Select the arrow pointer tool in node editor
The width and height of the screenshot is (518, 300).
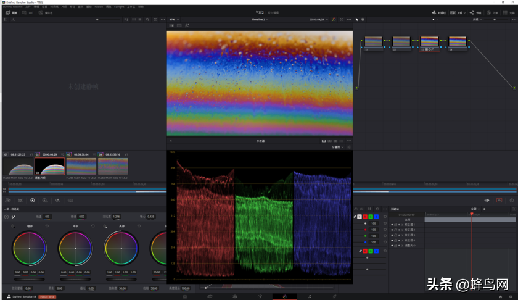click(356, 19)
